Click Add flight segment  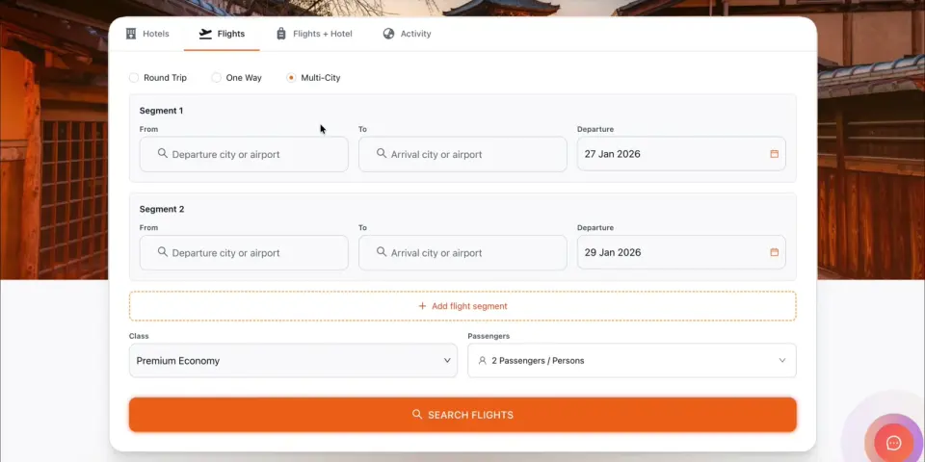click(462, 306)
